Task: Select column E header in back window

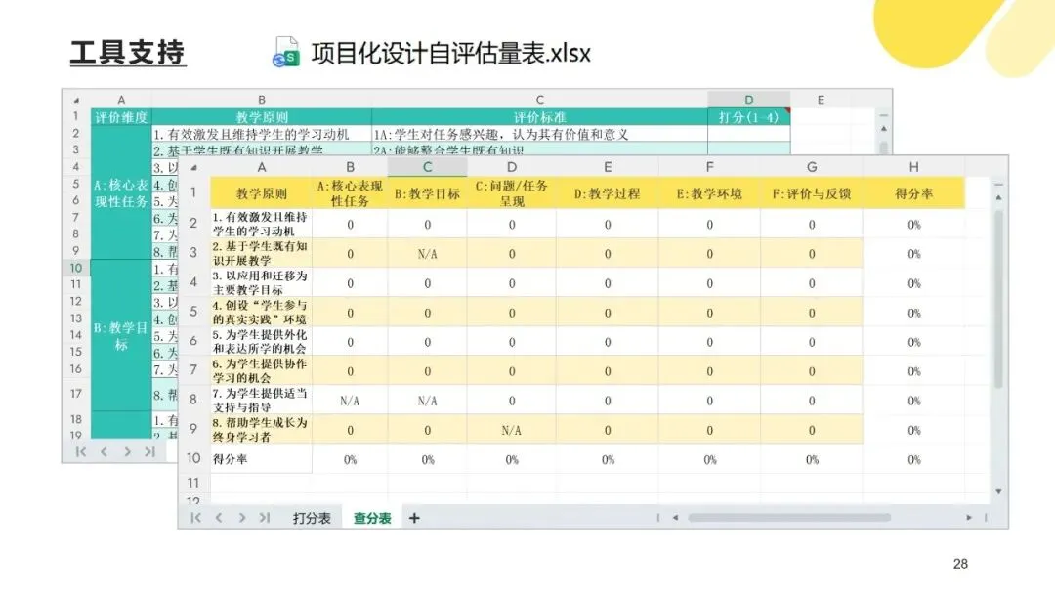Action: pos(821,100)
